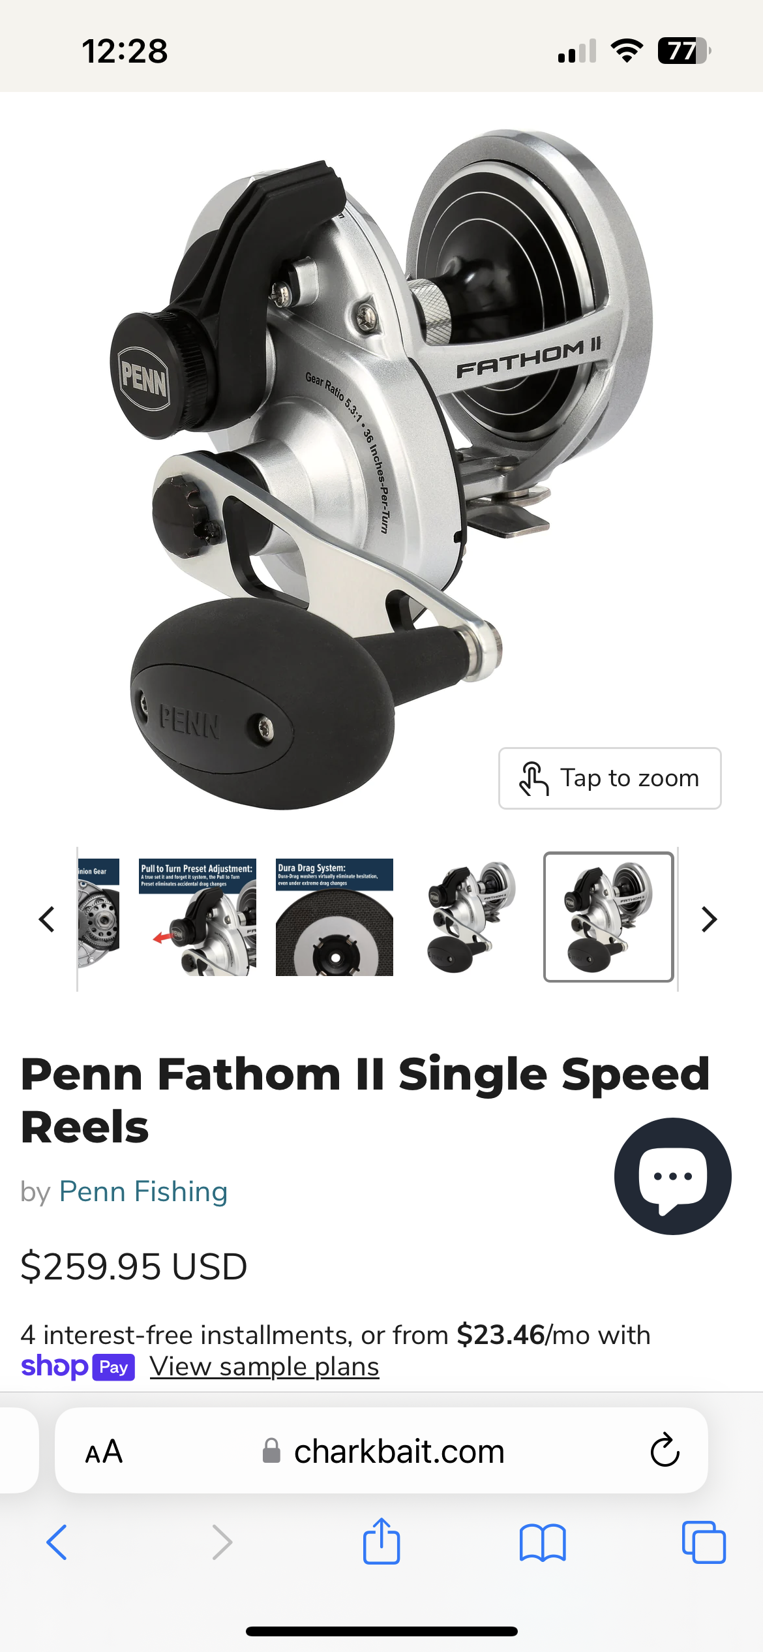Open Safari bookmarks
763x1652 pixels.
point(543,1543)
